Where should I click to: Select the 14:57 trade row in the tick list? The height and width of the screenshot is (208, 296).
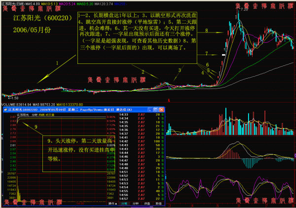pos(142,199)
